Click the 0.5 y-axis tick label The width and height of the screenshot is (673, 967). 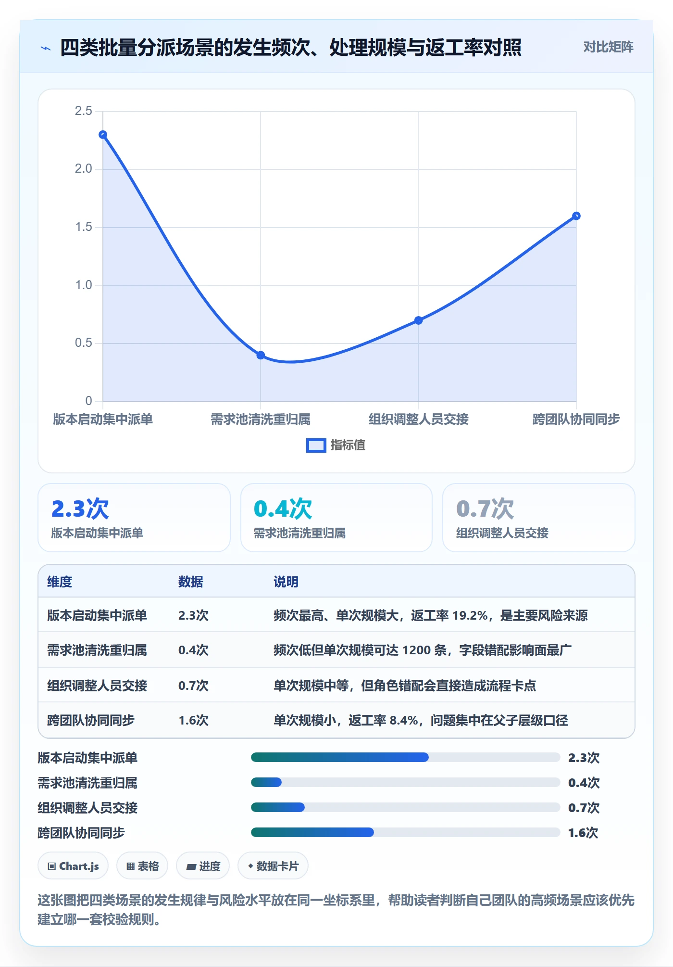coord(83,343)
